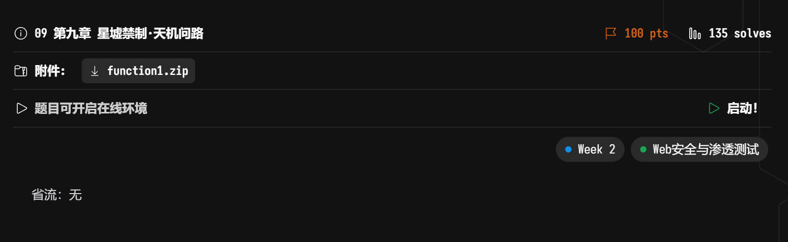Click the white play outline icon
788x242 pixels.
[21, 109]
